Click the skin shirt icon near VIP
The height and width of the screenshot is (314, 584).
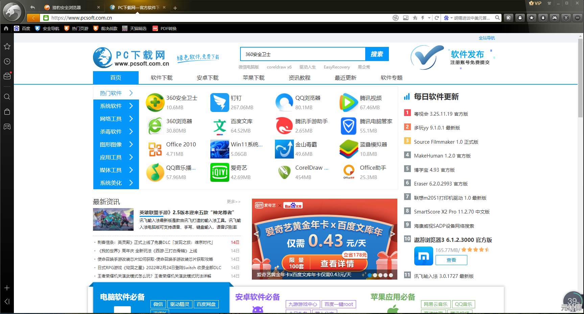[549, 3]
